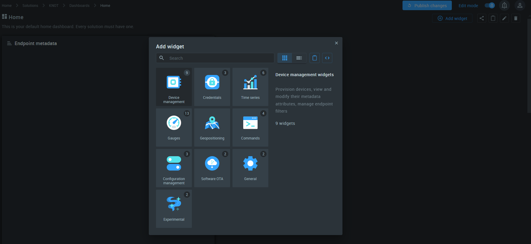Select the Device management widget category
The width and height of the screenshot is (531, 244).
coord(174,87)
